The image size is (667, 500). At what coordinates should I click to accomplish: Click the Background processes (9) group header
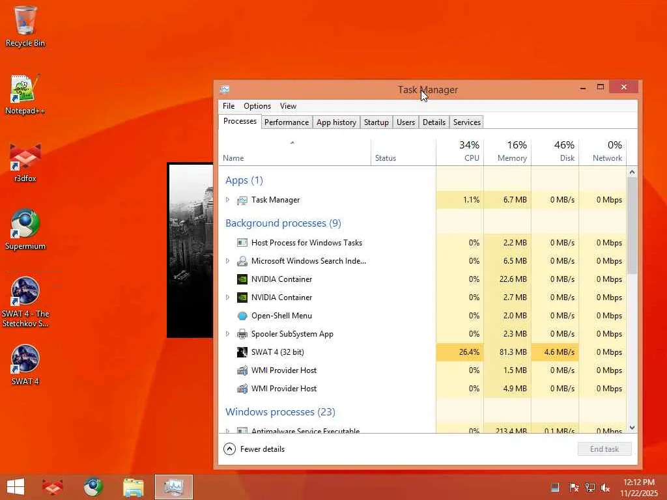point(283,223)
